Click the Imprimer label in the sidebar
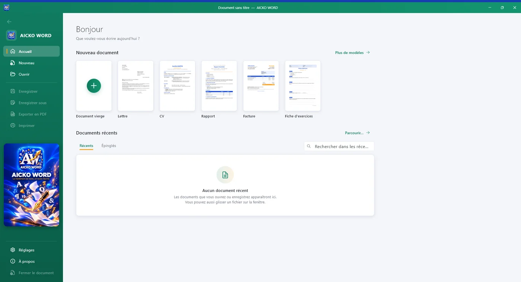 (27, 126)
